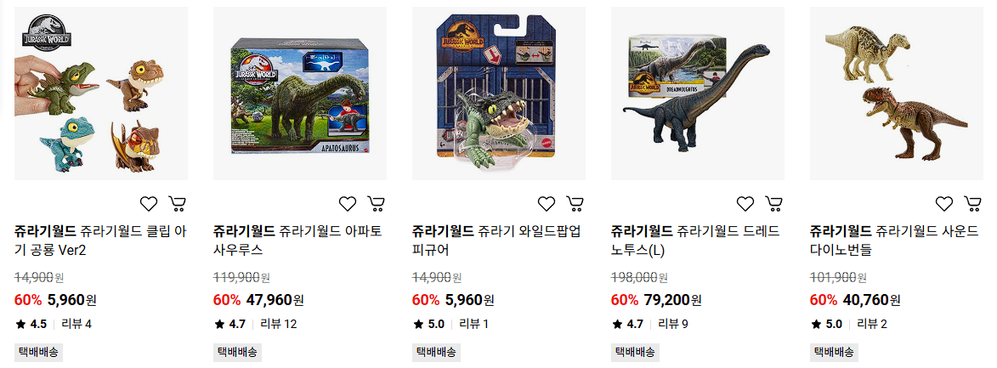Open the Apatosaurus box product image

coord(300,93)
